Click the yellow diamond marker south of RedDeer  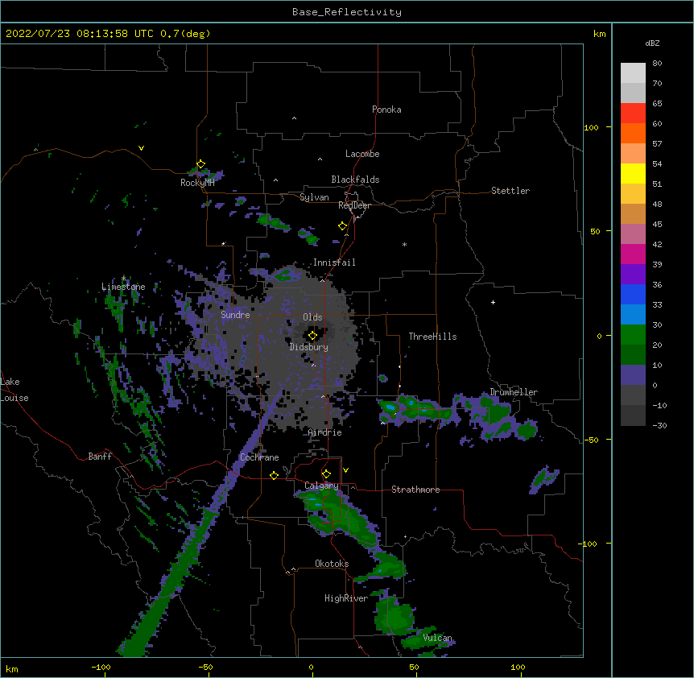click(343, 226)
